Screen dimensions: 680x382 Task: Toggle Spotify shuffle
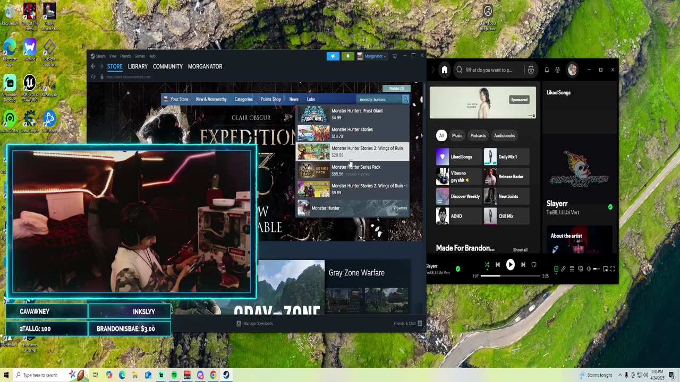[x=487, y=265]
